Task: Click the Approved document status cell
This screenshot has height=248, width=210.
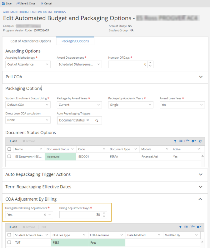Action: coord(60,157)
